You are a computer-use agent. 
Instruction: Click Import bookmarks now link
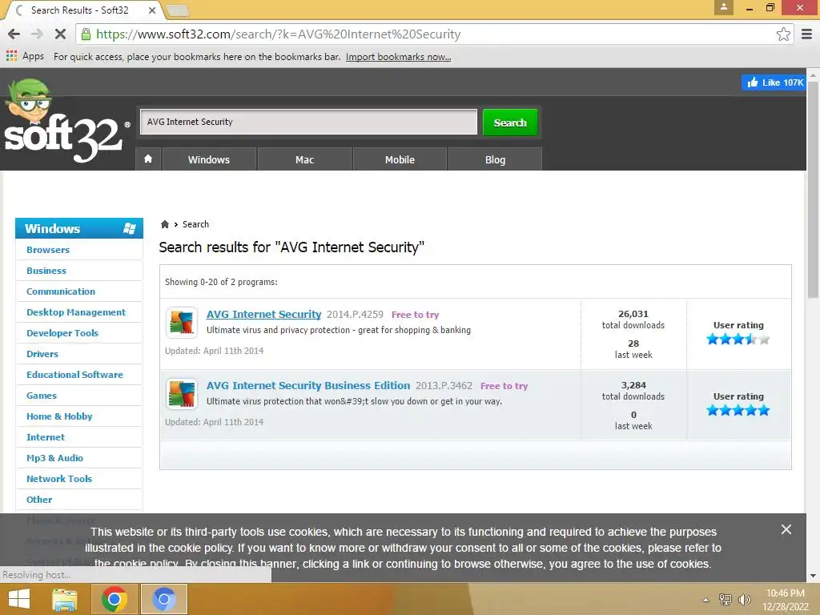(398, 57)
